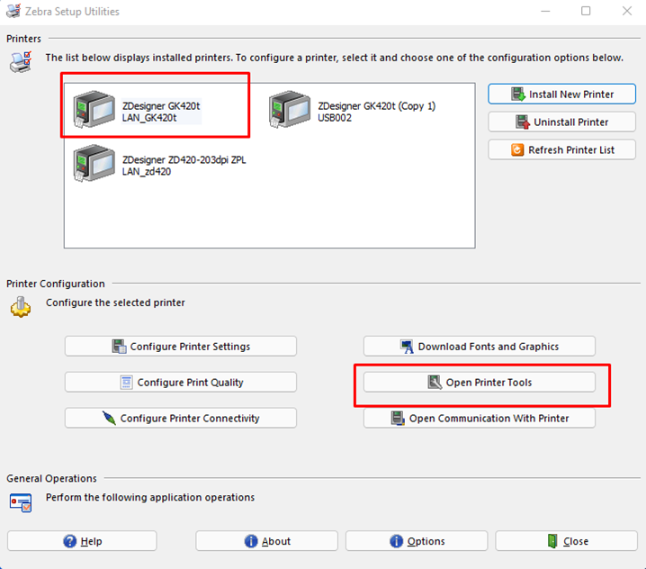
Task: Select the ZDesigner ZD420-203dpi ZPL printer icon
Action: [94, 163]
